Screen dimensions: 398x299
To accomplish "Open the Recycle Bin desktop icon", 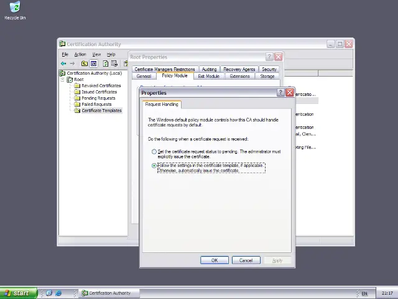I will click(14, 9).
